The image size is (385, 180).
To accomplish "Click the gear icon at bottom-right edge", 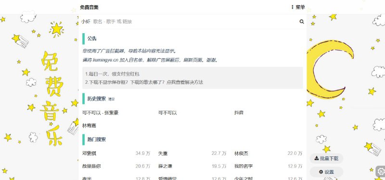I will tap(381, 171).
